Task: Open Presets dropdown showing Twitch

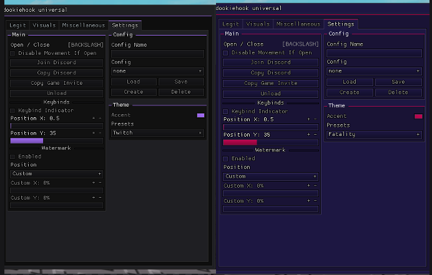Action: [157, 133]
